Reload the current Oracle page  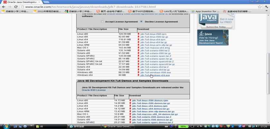[x=16, y=7]
